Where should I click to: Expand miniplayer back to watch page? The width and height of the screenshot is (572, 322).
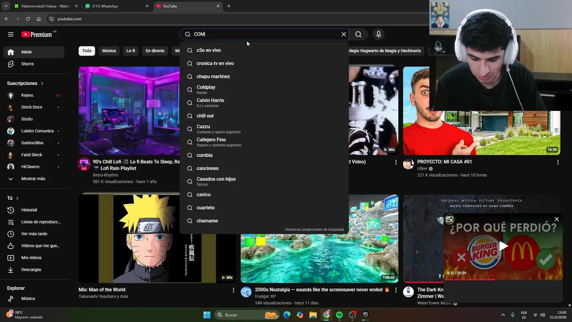click(450, 219)
